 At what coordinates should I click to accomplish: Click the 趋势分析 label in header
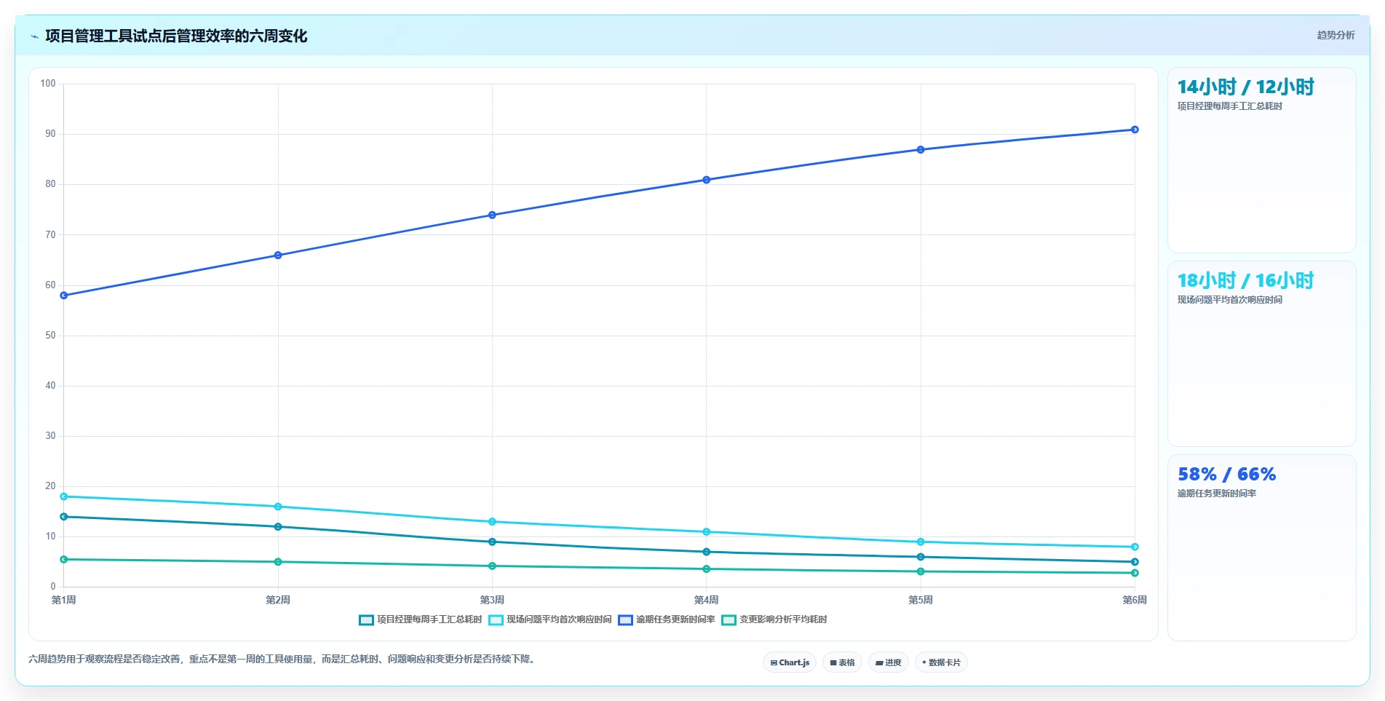pyautogui.click(x=1336, y=35)
